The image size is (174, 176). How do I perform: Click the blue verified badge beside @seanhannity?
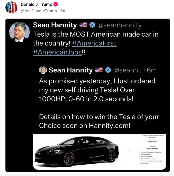pos(93,25)
